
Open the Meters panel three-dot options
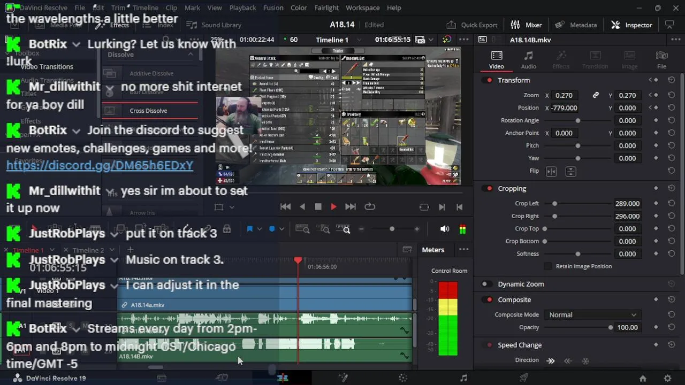coord(464,250)
